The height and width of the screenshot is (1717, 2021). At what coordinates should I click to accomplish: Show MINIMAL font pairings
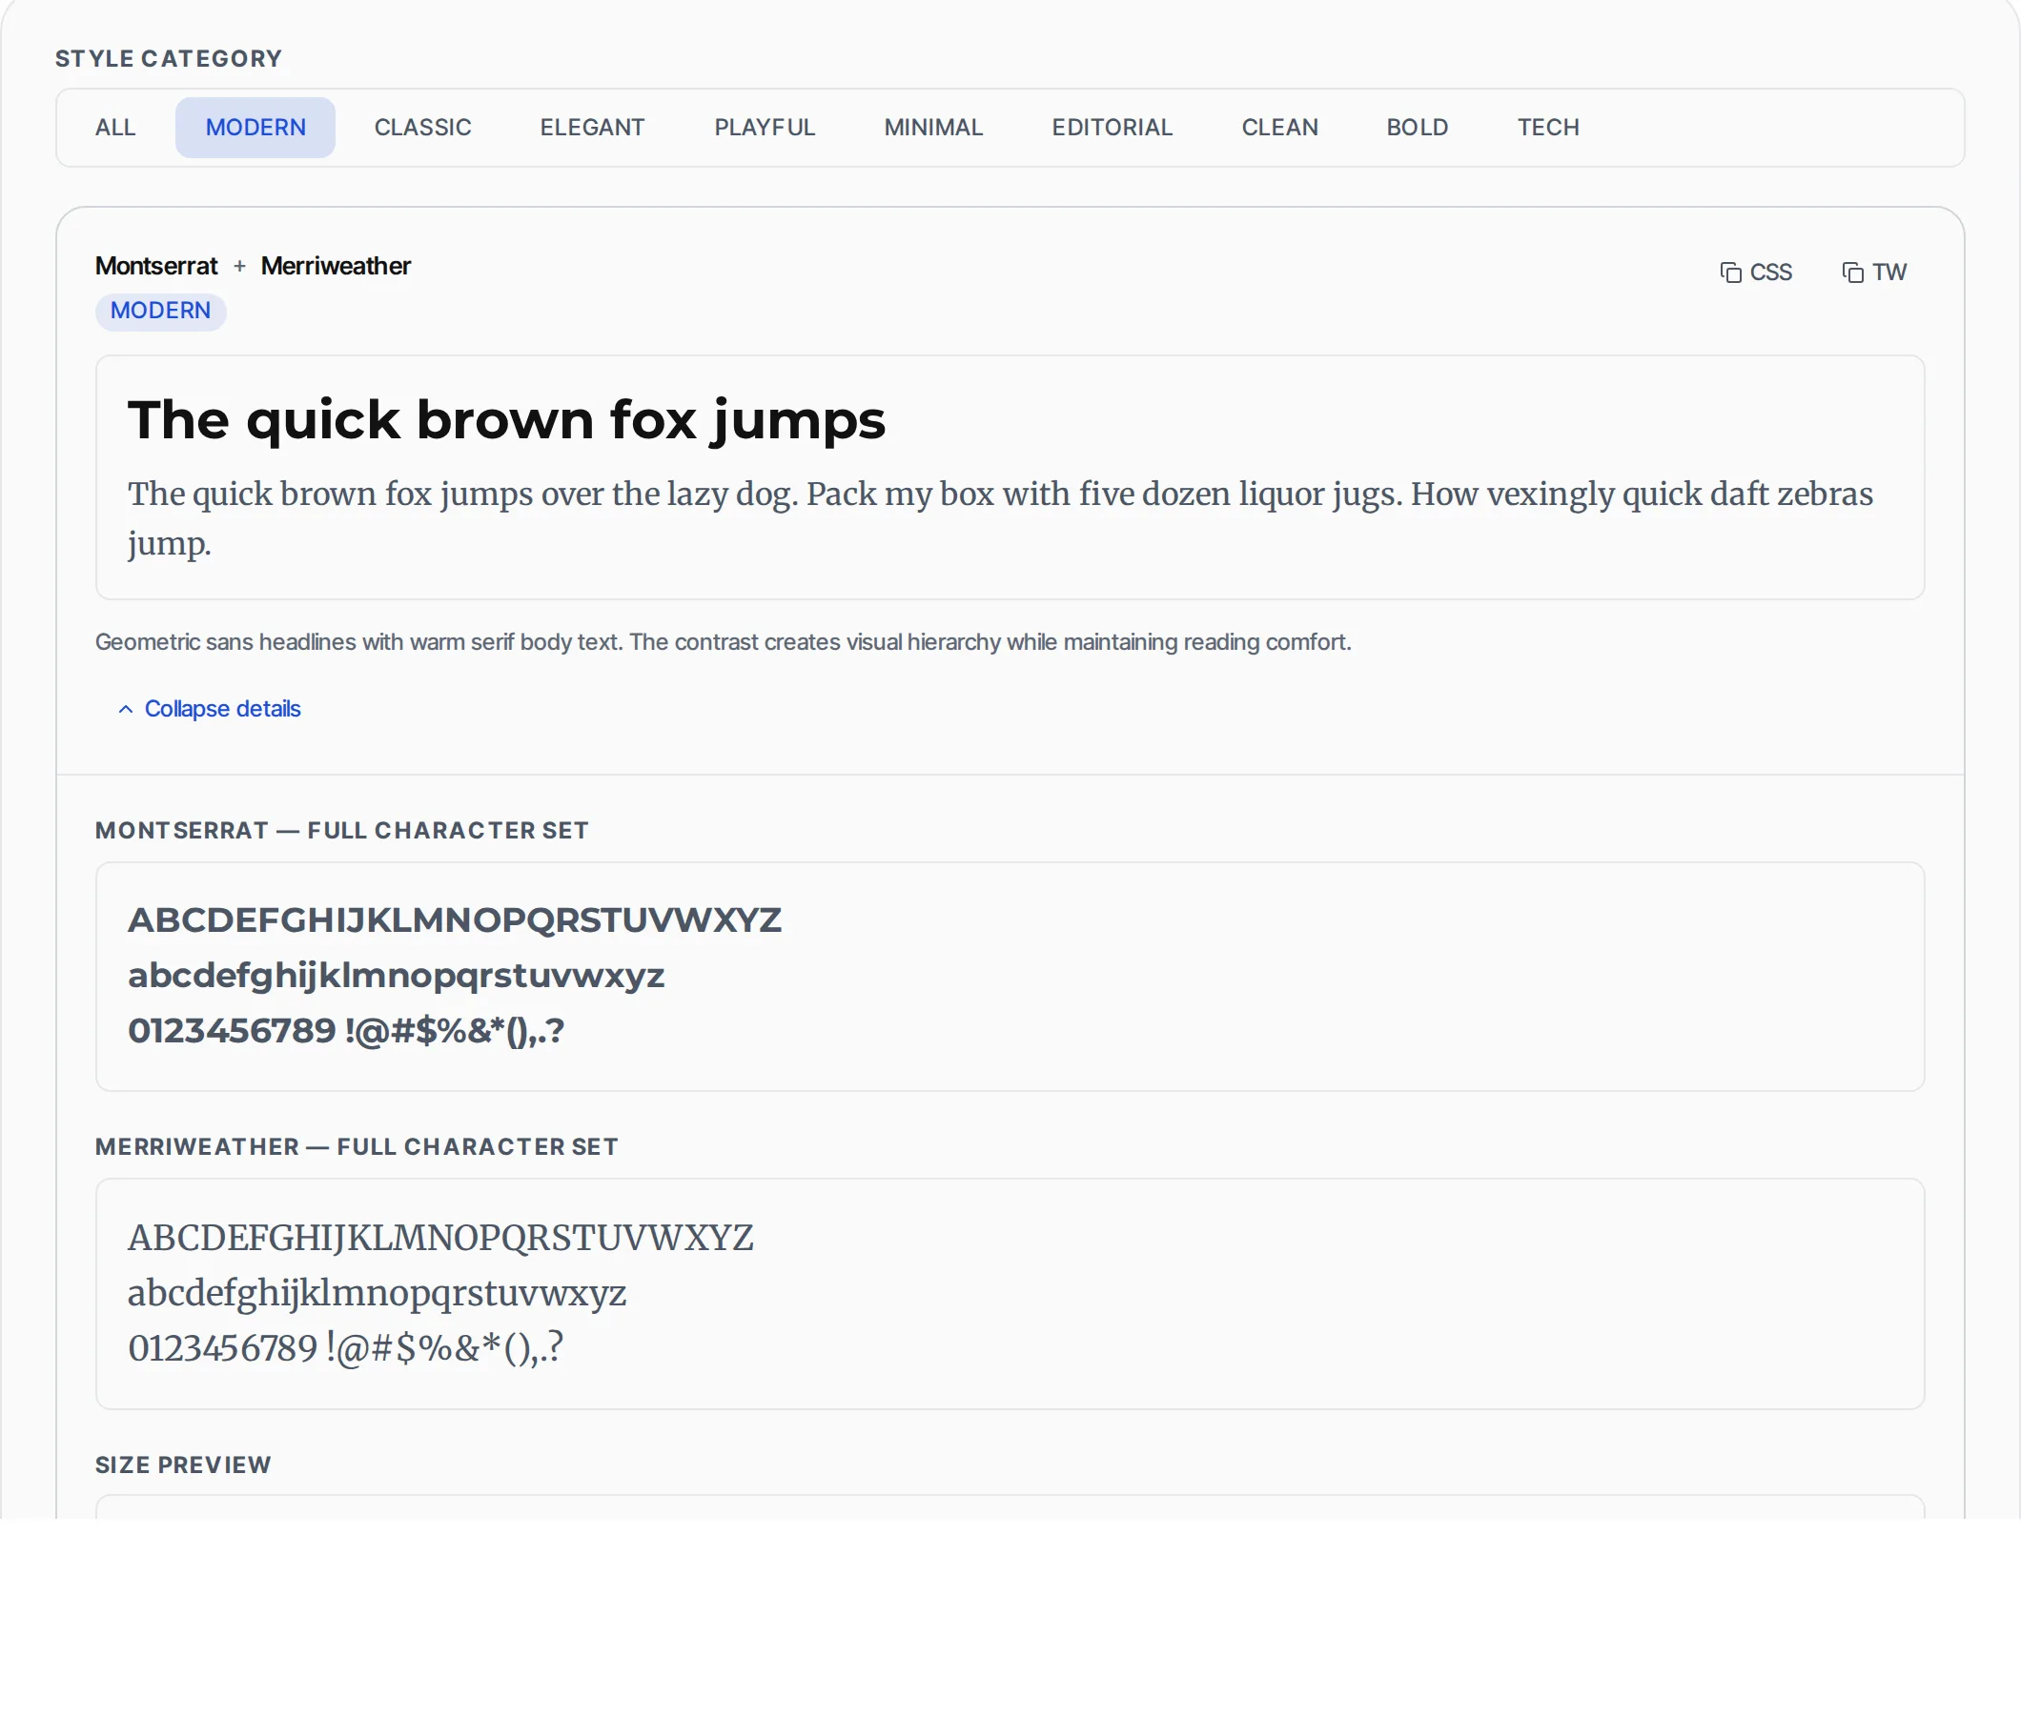pyautogui.click(x=933, y=128)
